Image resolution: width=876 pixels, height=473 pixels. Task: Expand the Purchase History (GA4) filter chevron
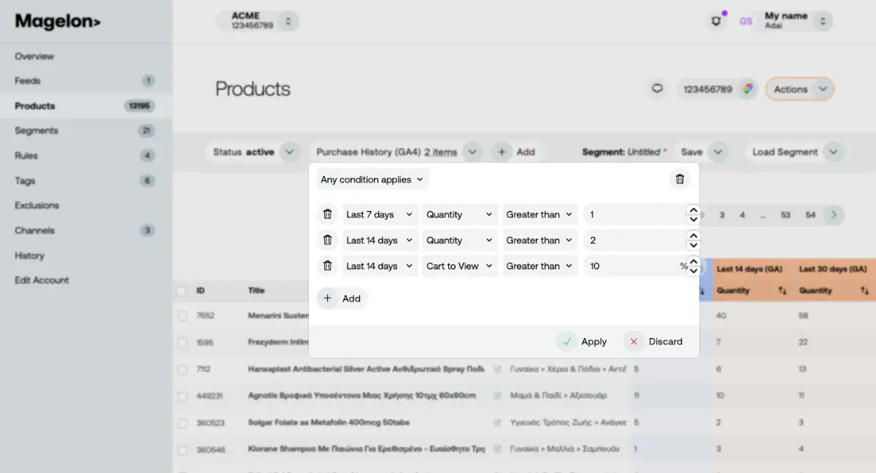click(472, 152)
